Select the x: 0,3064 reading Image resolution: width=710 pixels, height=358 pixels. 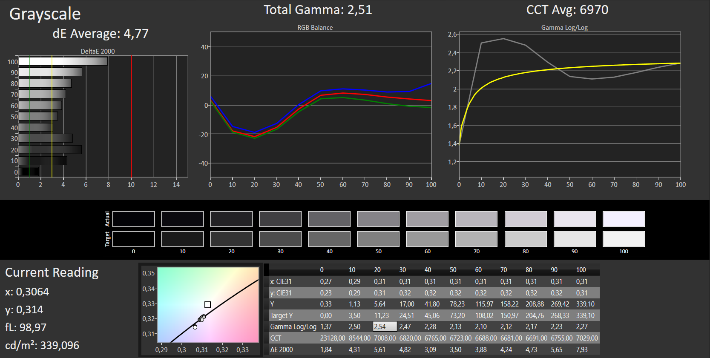(27, 292)
